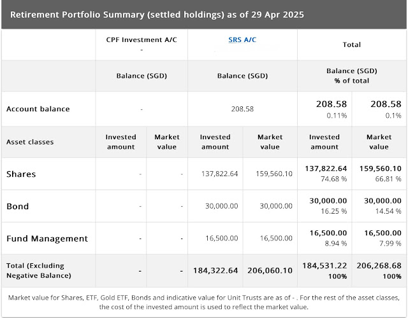
Task: Select the 'Account balance' row label
Action: 38,109
